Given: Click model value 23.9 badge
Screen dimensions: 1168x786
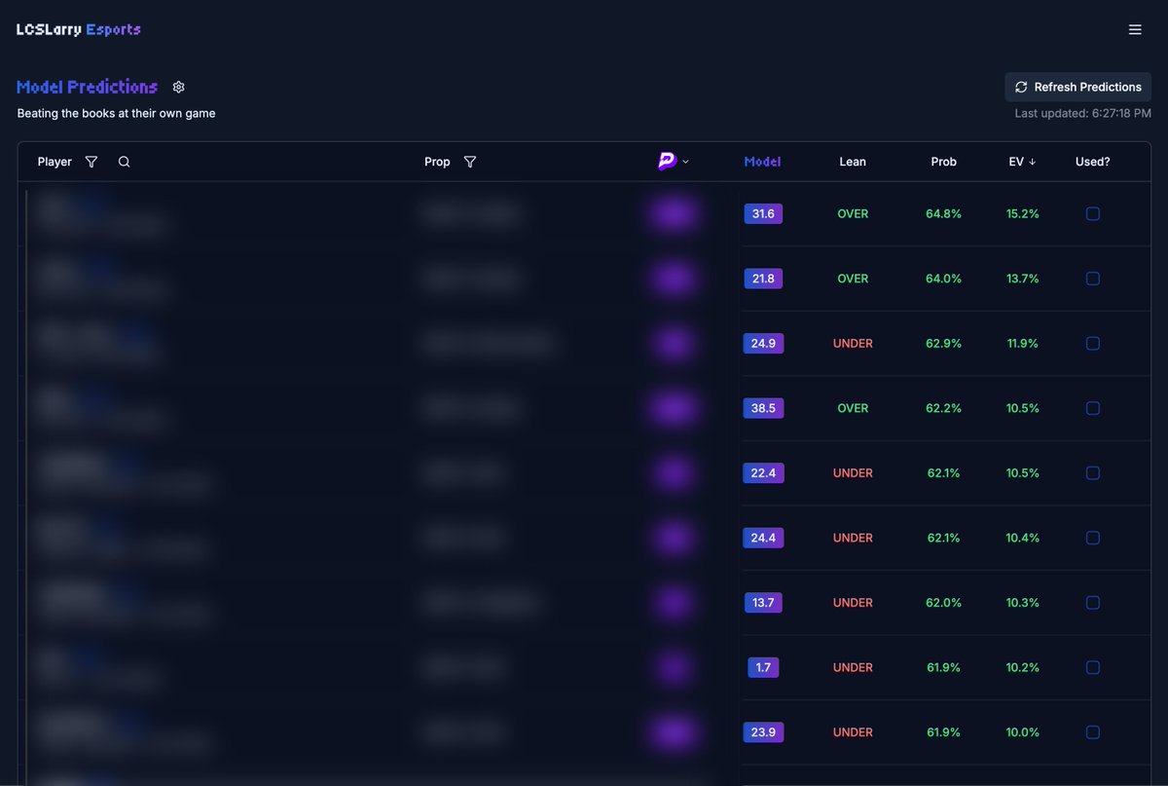Looking at the screenshot, I should click(763, 731).
